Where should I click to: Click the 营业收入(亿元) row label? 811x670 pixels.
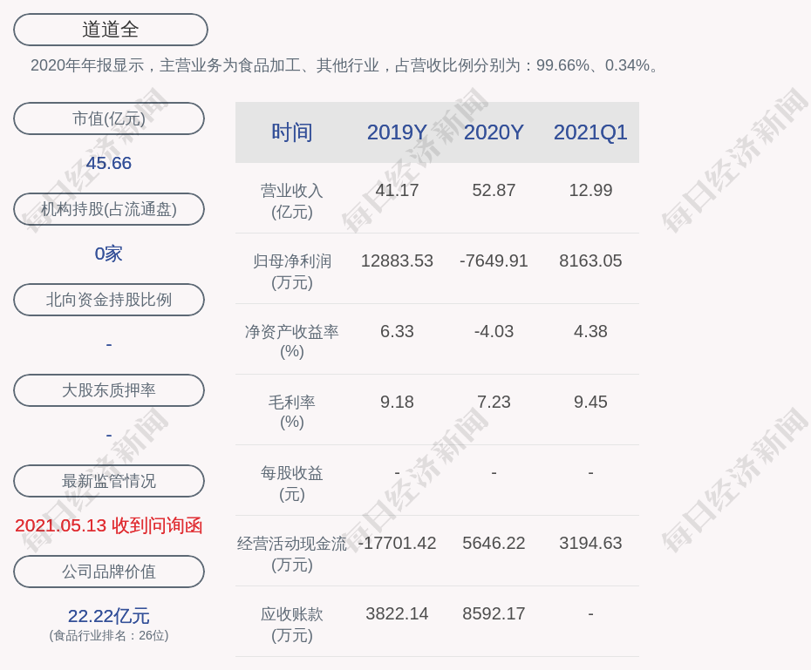[x=292, y=201]
